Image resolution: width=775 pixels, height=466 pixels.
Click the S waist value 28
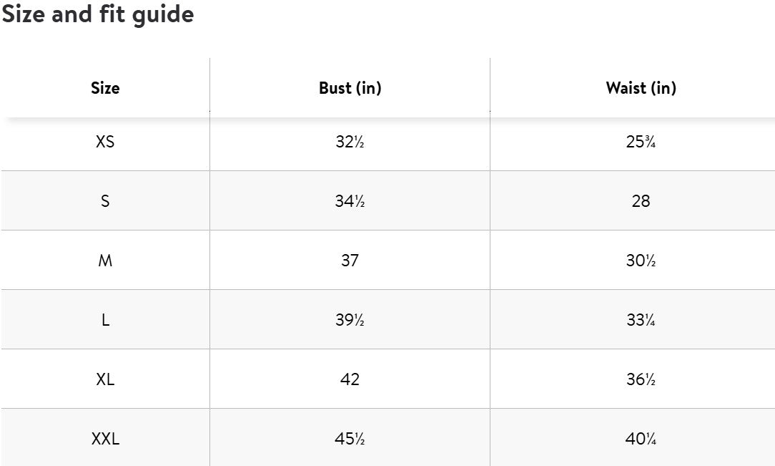[x=641, y=201]
